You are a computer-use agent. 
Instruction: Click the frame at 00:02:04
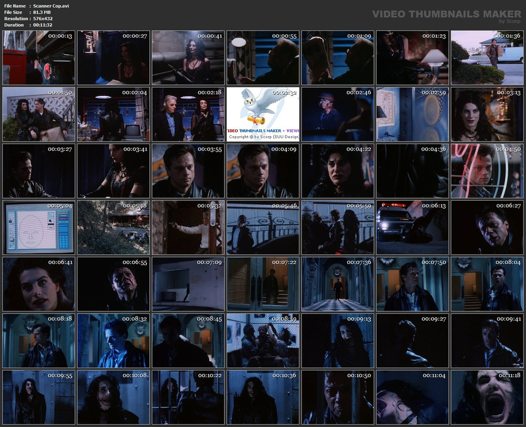coord(114,114)
